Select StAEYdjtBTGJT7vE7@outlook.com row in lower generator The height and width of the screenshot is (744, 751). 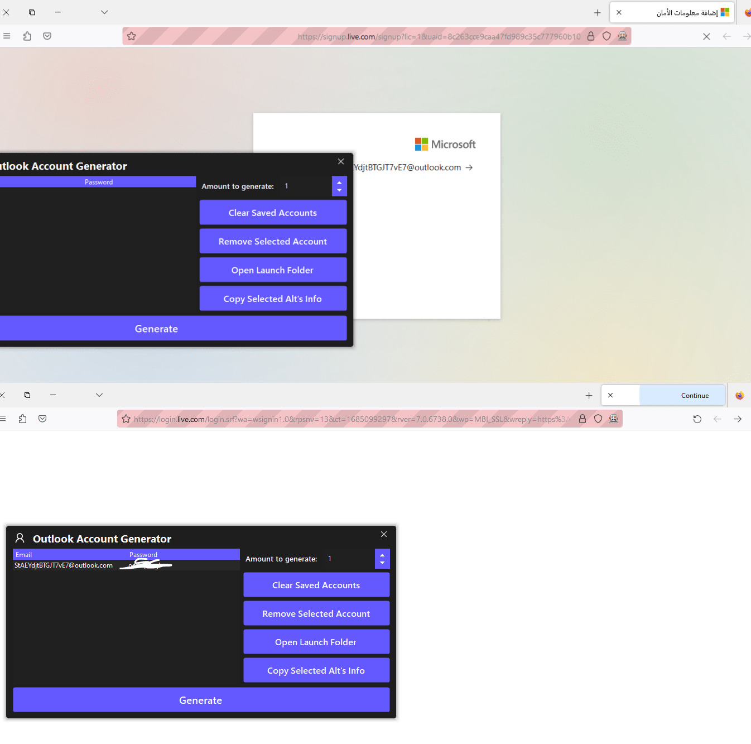(x=126, y=565)
